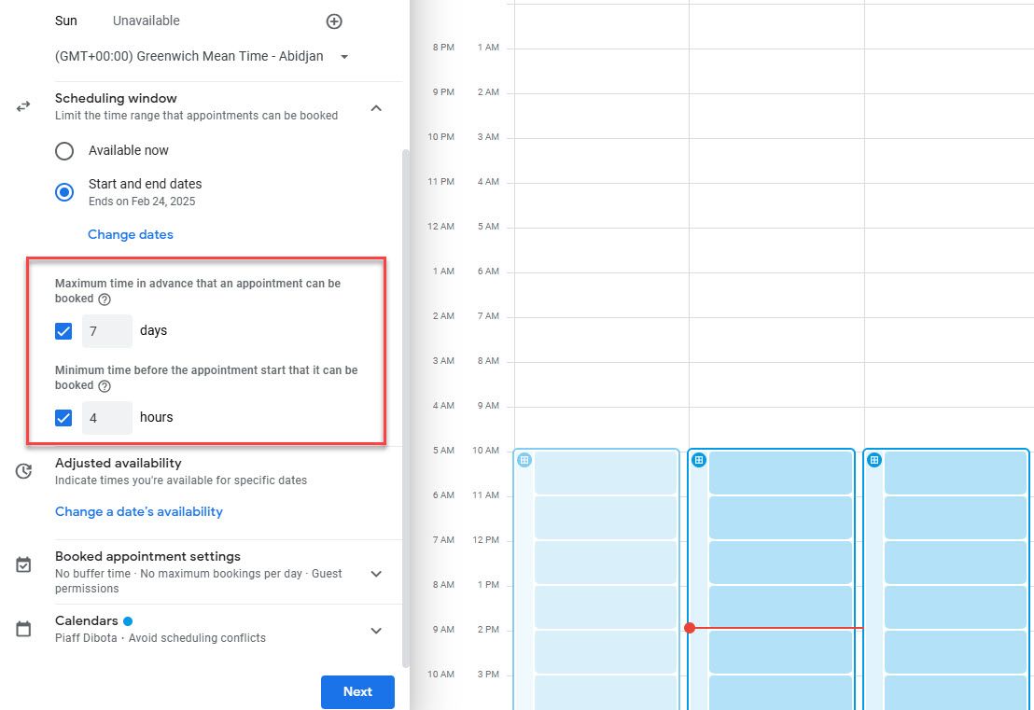
Task: Click the add time plus icon for Sunday
Action: pyautogui.click(x=334, y=21)
